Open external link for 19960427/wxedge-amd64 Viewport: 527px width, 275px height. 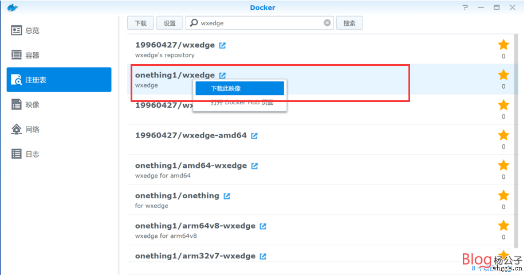click(254, 136)
